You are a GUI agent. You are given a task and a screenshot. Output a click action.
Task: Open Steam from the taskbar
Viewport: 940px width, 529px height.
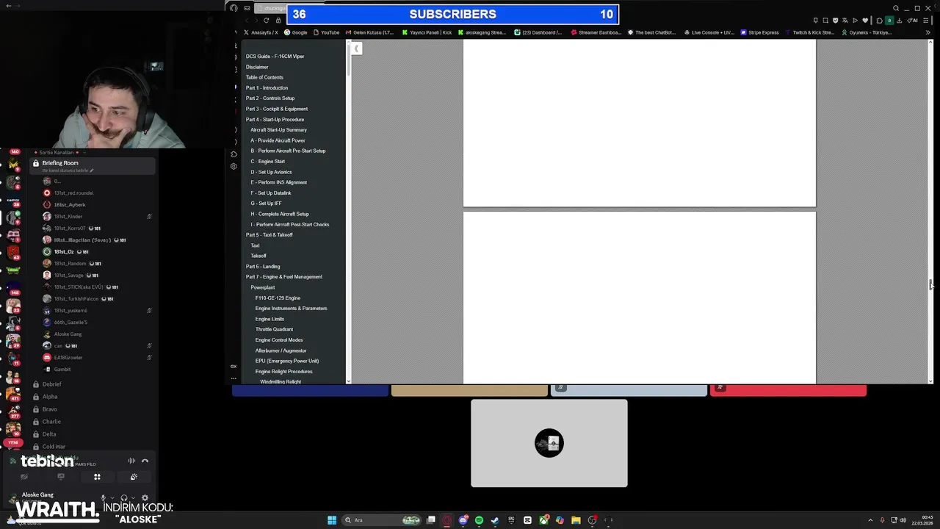(x=495, y=520)
